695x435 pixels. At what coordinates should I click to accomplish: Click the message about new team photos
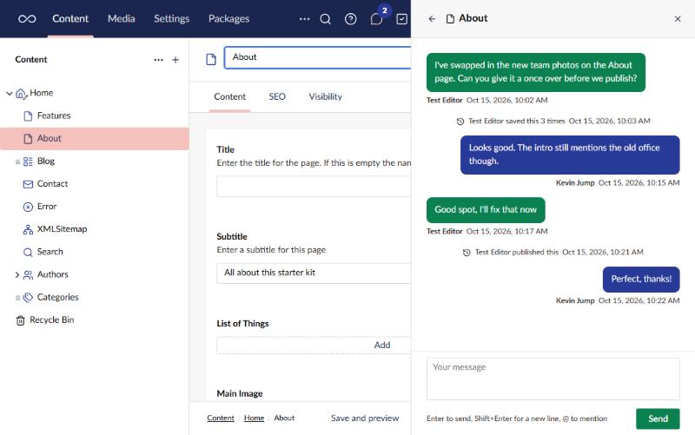pos(536,72)
